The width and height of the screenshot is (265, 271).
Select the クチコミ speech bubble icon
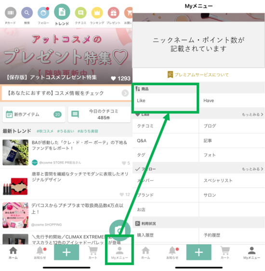(80, 13)
